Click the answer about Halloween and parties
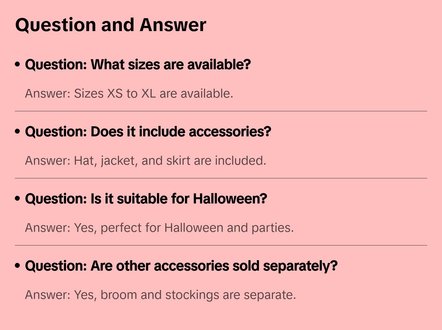 point(159,228)
